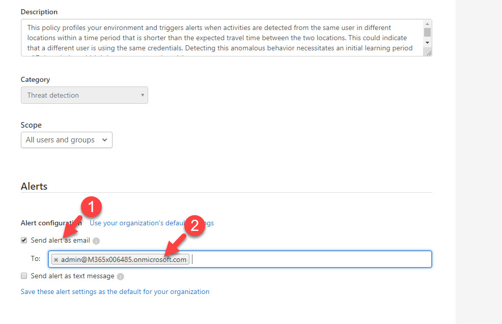502x324 pixels.
Task: Click the description scrollbar thumb
Action: [427, 33]
